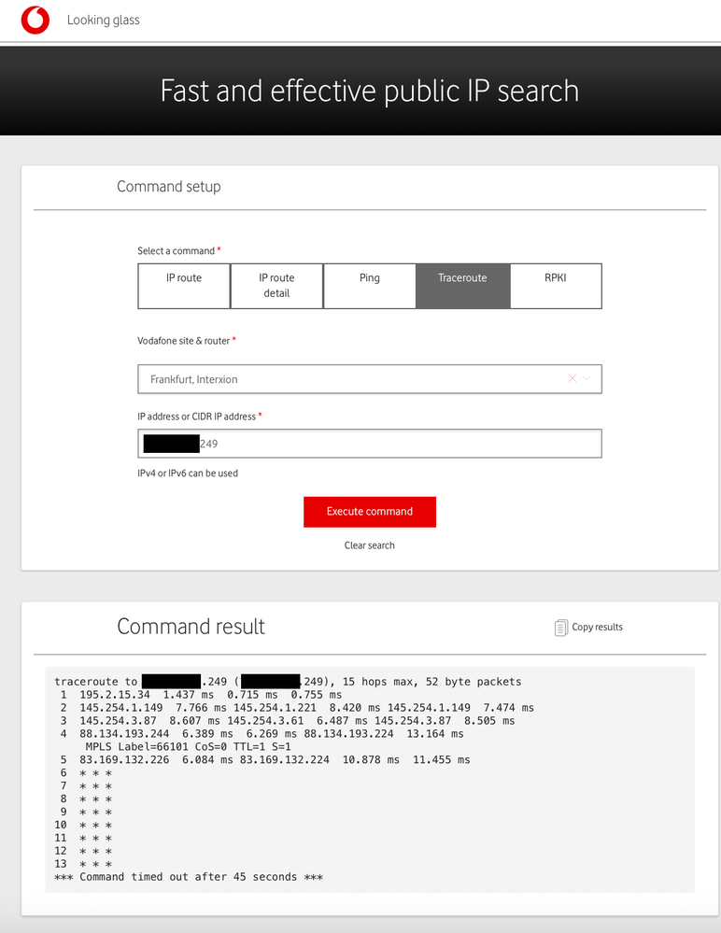Select the IP route detail command
721x933 pixels.
[276, 286]
